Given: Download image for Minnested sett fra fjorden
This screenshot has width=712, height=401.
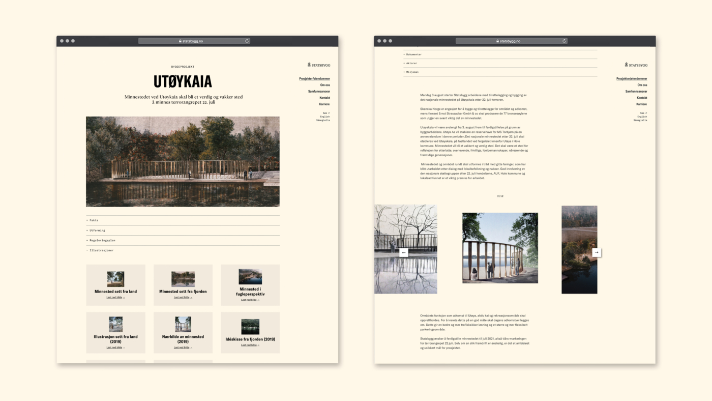Looking at the screenshot, I should tap(183, 297).
